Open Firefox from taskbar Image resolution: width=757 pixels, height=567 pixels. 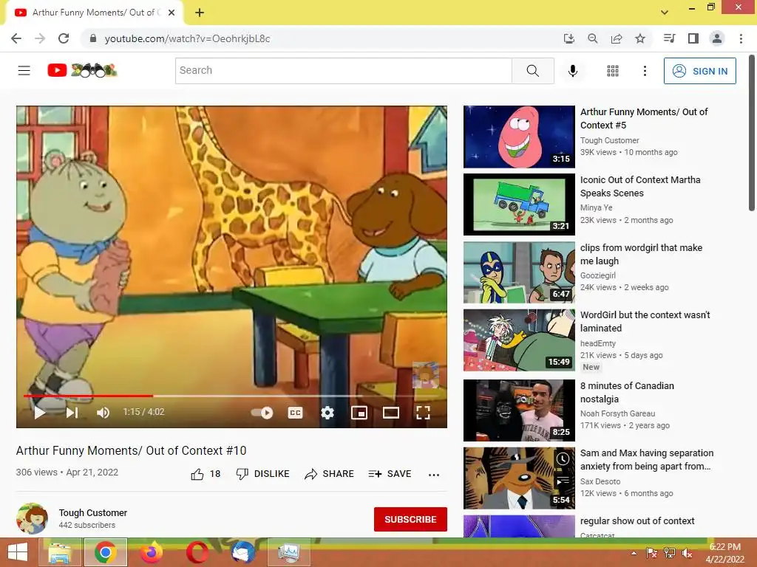[152, 552]
